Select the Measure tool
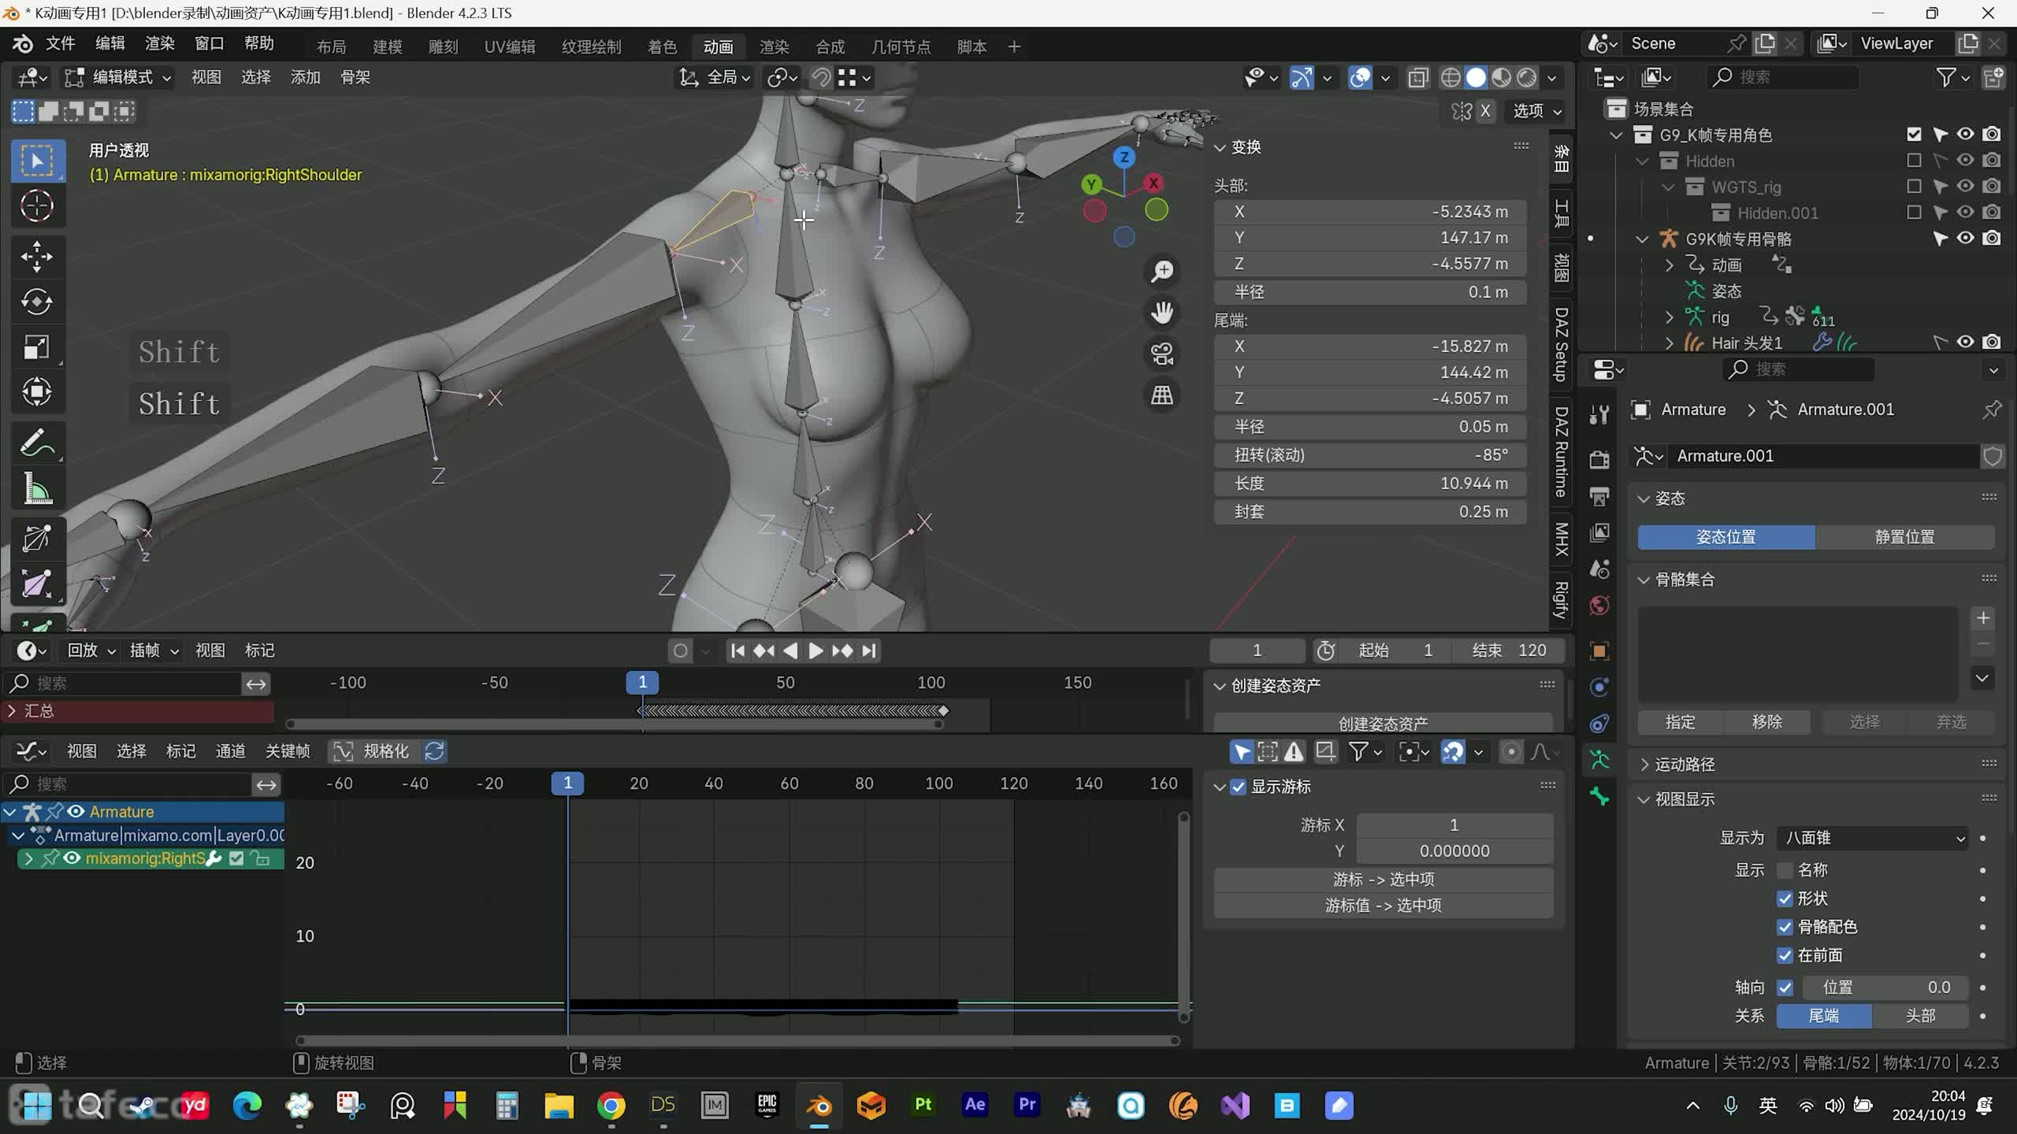This screenshot has height=1134, width=2017. click(x=36, y=489)
